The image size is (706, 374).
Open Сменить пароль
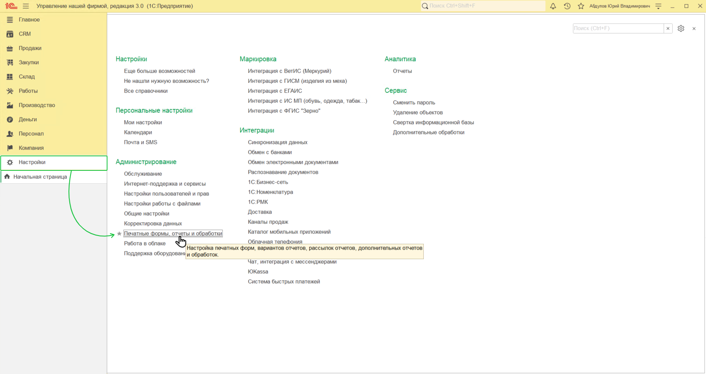414,102
